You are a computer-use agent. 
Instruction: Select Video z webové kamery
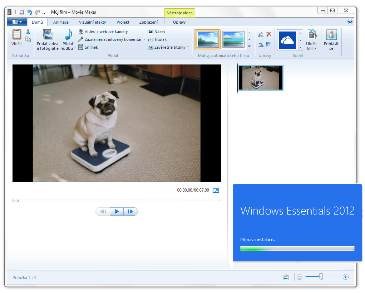click(x=103, y=32)
